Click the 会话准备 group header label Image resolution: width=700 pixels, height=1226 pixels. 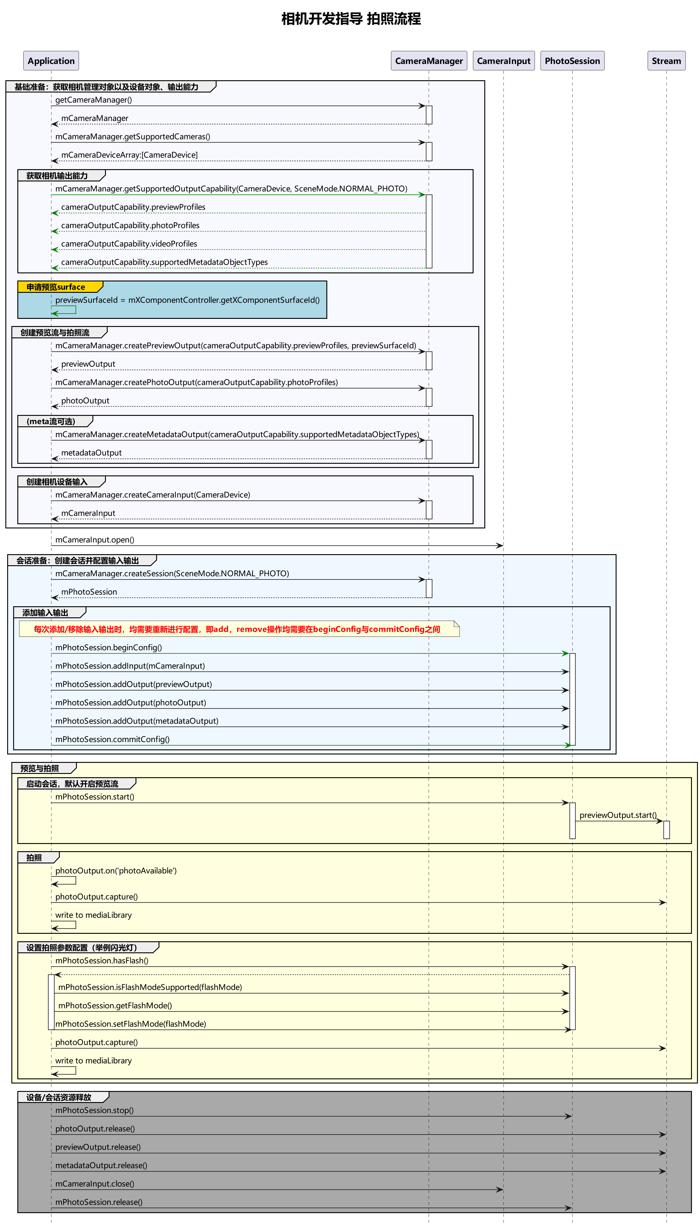[x=77, y=560]
